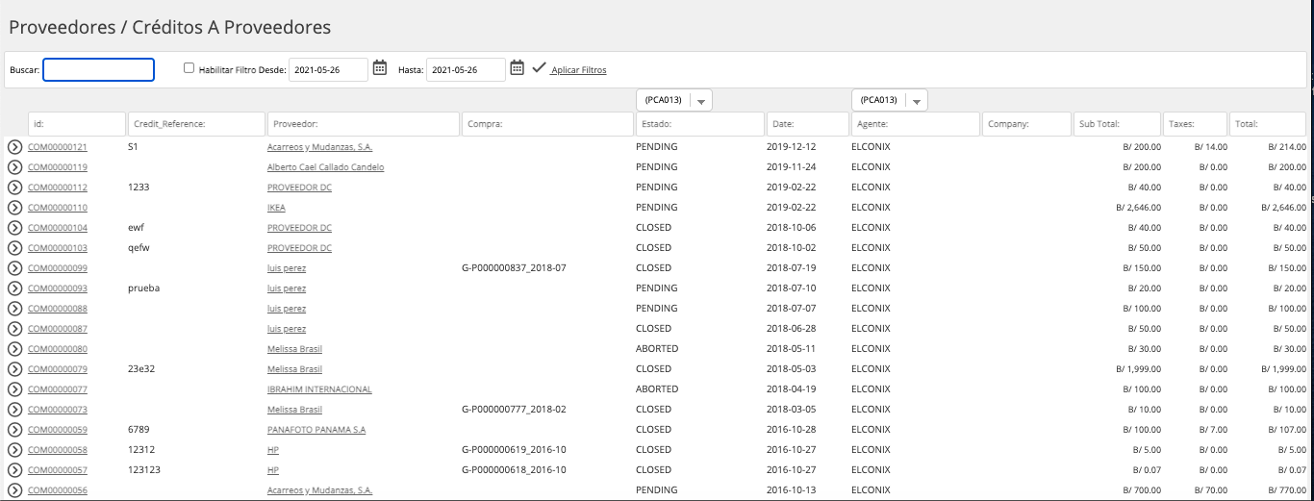Select purchase G-P000000619_2016-10 cell
Viewport: 1314px width, 501px height.
point(515,450)
